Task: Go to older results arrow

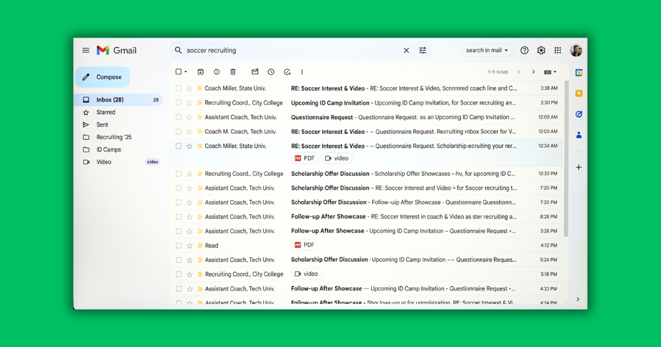Action: 533,72
